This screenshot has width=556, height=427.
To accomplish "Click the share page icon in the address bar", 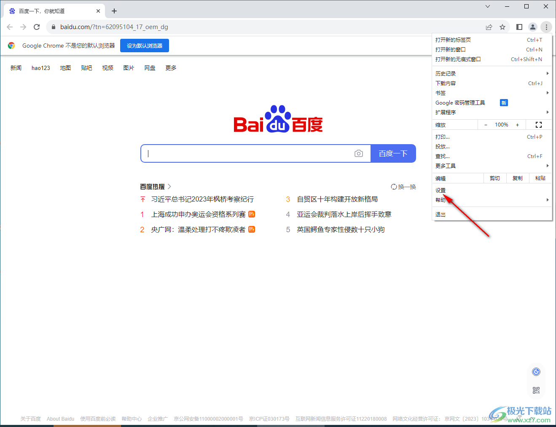I will click(x=489, y=27).
